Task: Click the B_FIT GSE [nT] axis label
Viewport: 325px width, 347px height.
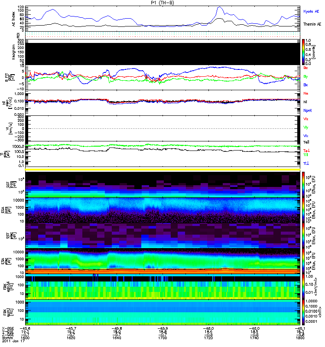Action: [10, 77]
